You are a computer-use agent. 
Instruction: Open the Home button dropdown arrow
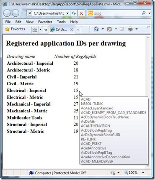tap(103, 29)
